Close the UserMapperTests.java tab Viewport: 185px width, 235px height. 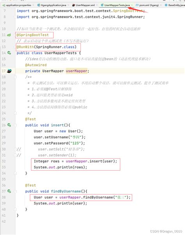coord(132,5)
